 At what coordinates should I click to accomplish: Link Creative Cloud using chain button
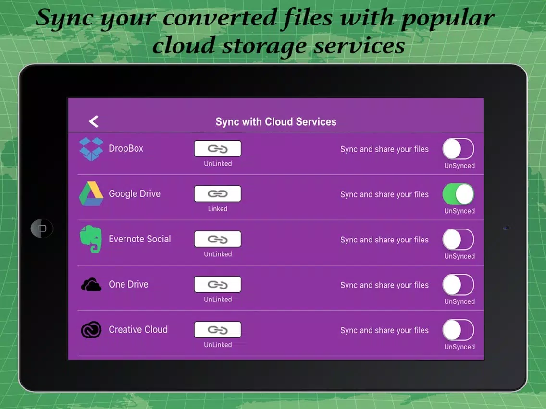[218, 330]
